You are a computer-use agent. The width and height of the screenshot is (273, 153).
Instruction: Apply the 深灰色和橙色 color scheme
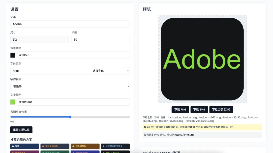(55, 146)
